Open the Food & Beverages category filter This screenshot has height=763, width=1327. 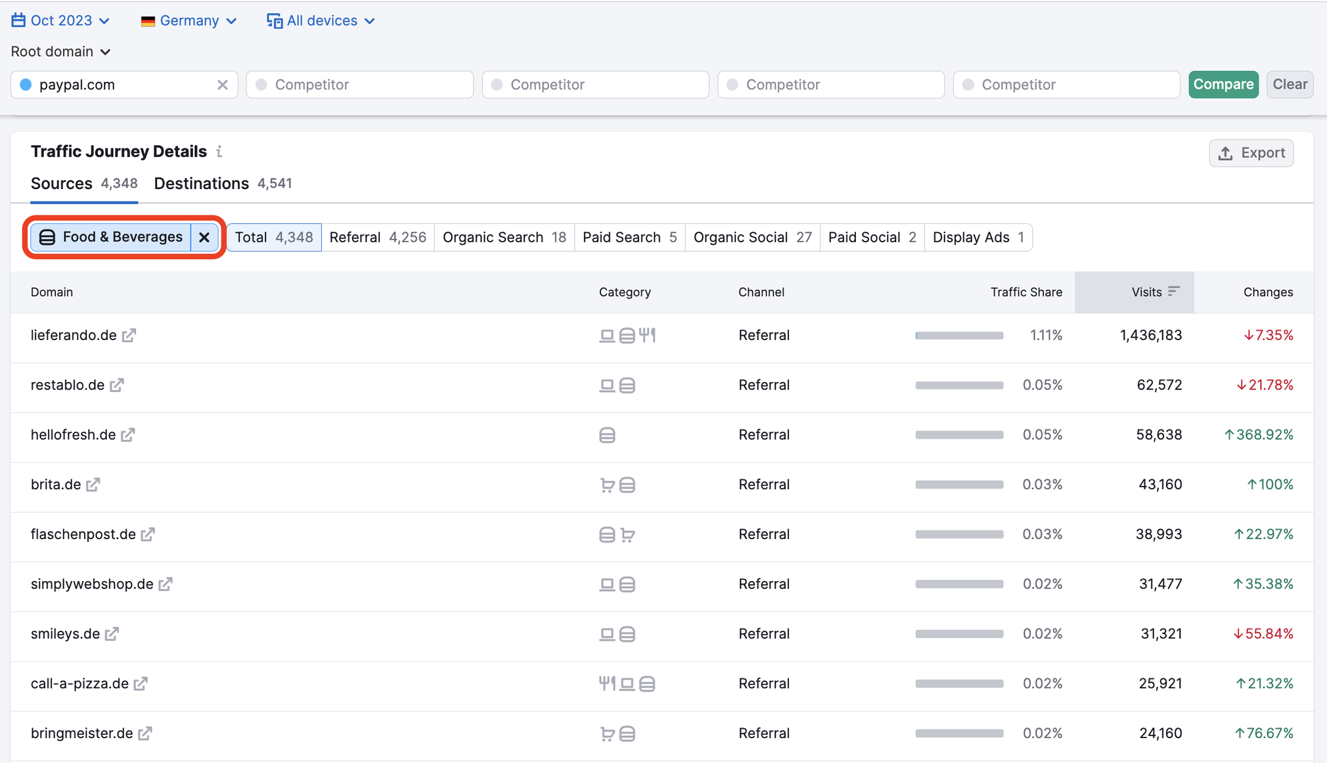pos(111,237)
